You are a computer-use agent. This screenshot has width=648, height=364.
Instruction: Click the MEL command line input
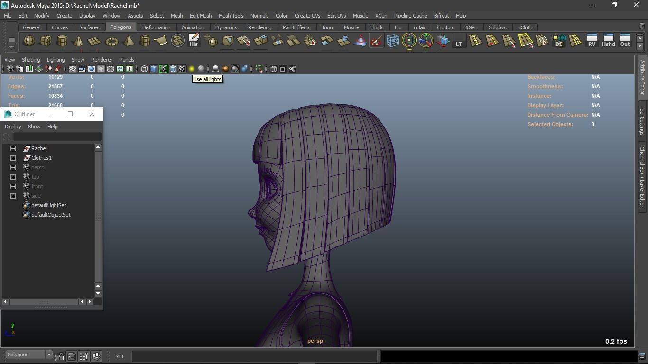[x=255, y=356]
